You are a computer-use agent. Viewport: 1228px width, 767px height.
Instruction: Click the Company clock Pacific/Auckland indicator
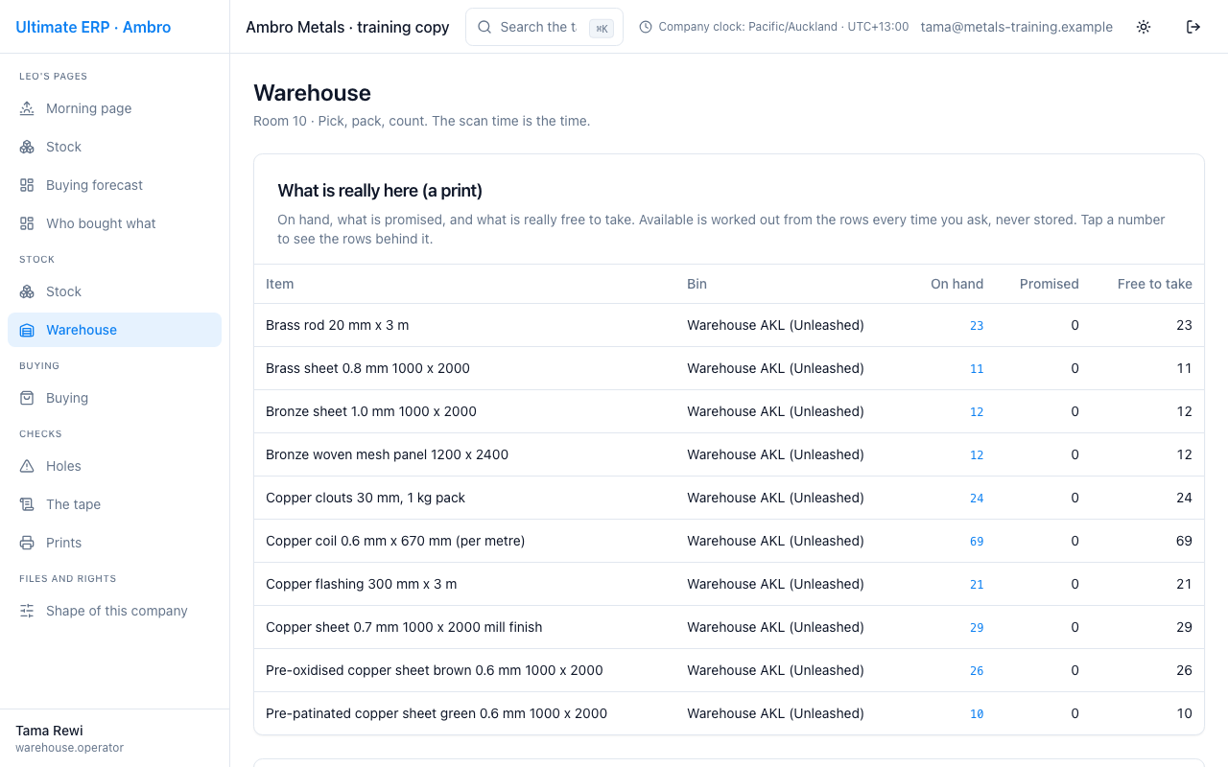coord(774,27)
